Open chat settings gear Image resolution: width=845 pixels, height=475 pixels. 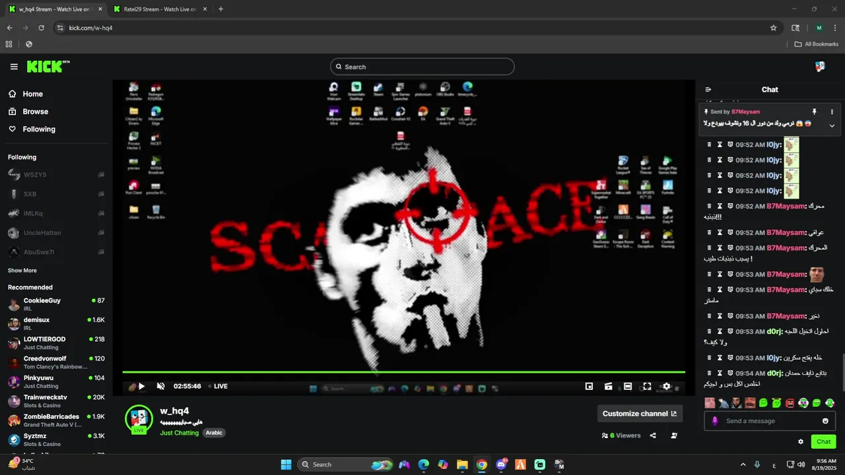(801, 442)
